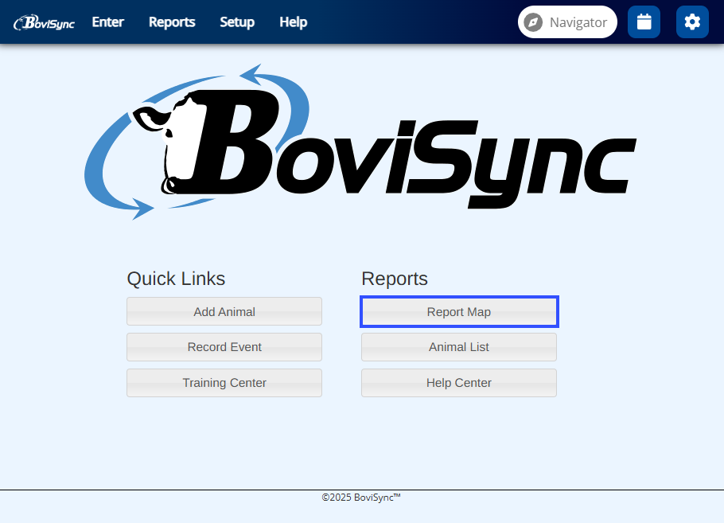Screen dimensions: 724x523
Task: Open the Training Center link
Action: 224,383
